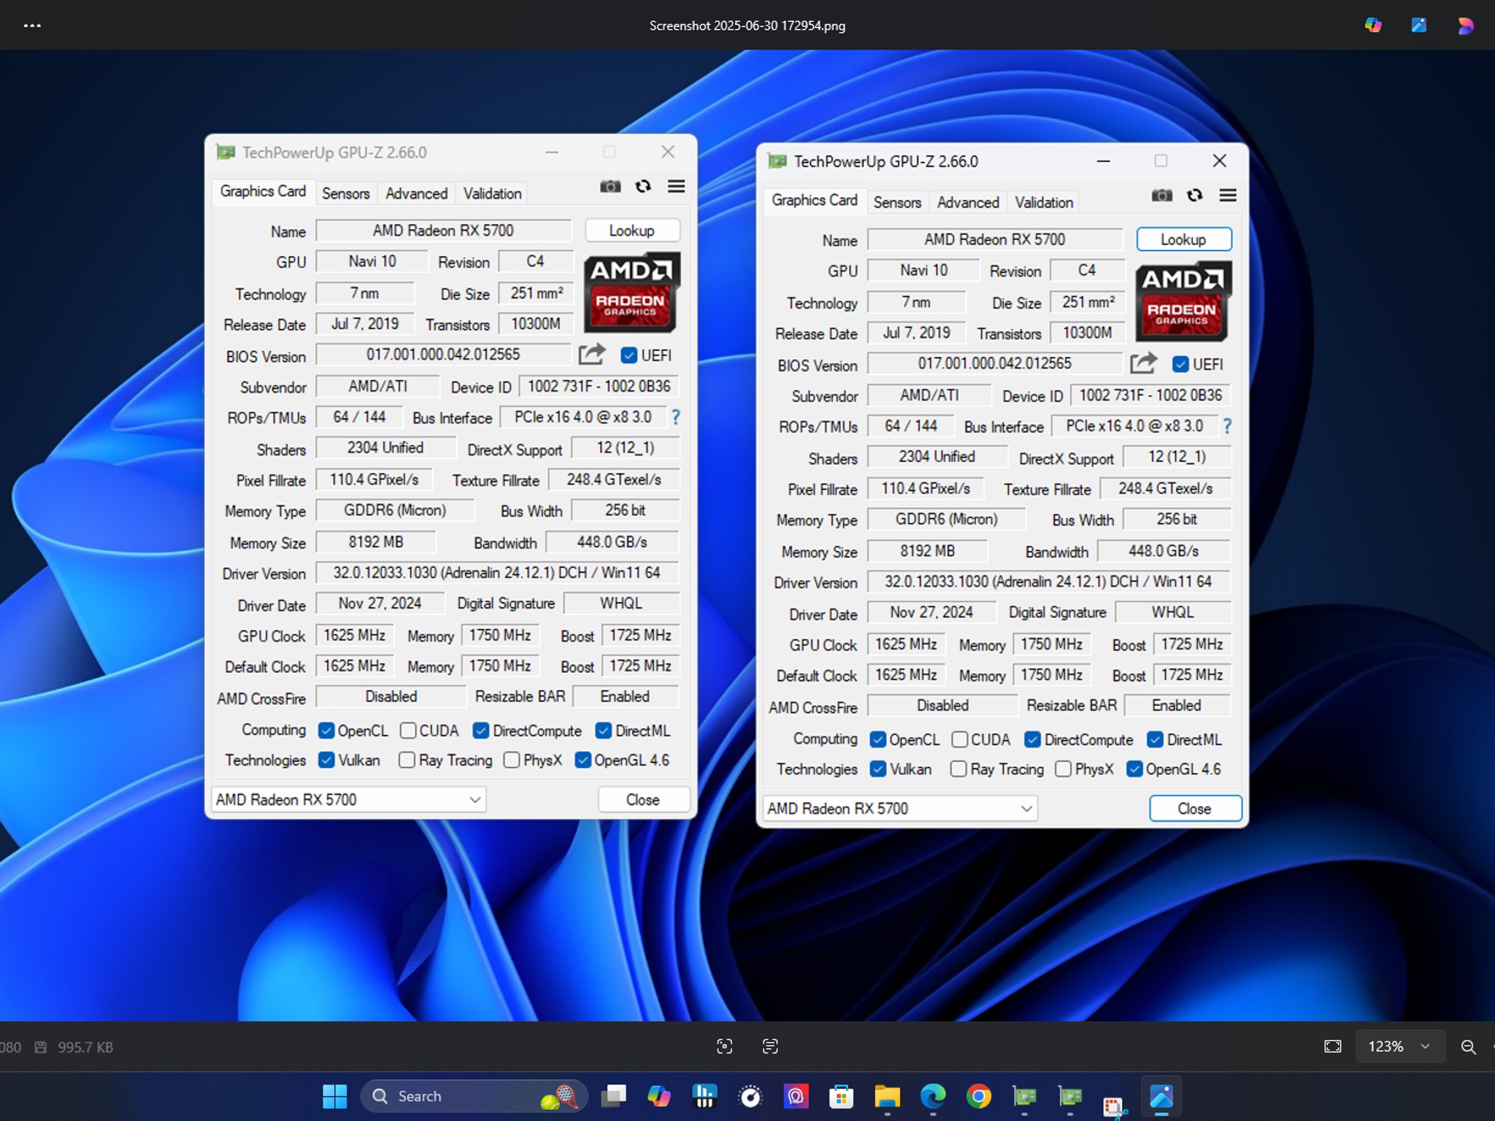Click the Bus Interface question mark in left GPU-Z
1495x1121 pixels.
click(x=676, y=417)
